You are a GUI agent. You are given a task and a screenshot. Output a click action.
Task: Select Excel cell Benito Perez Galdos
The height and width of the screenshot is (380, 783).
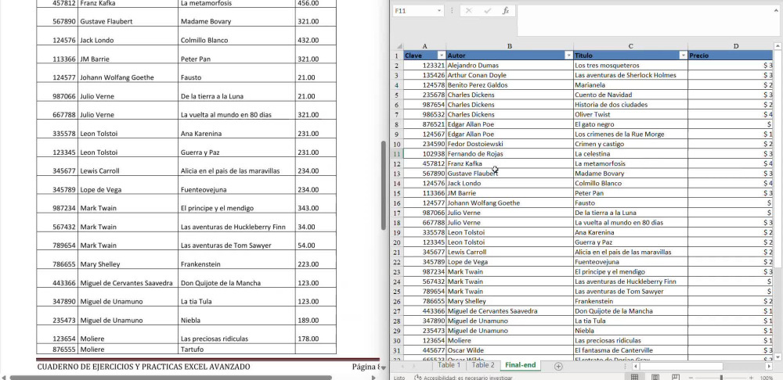(x=510, y=84)
